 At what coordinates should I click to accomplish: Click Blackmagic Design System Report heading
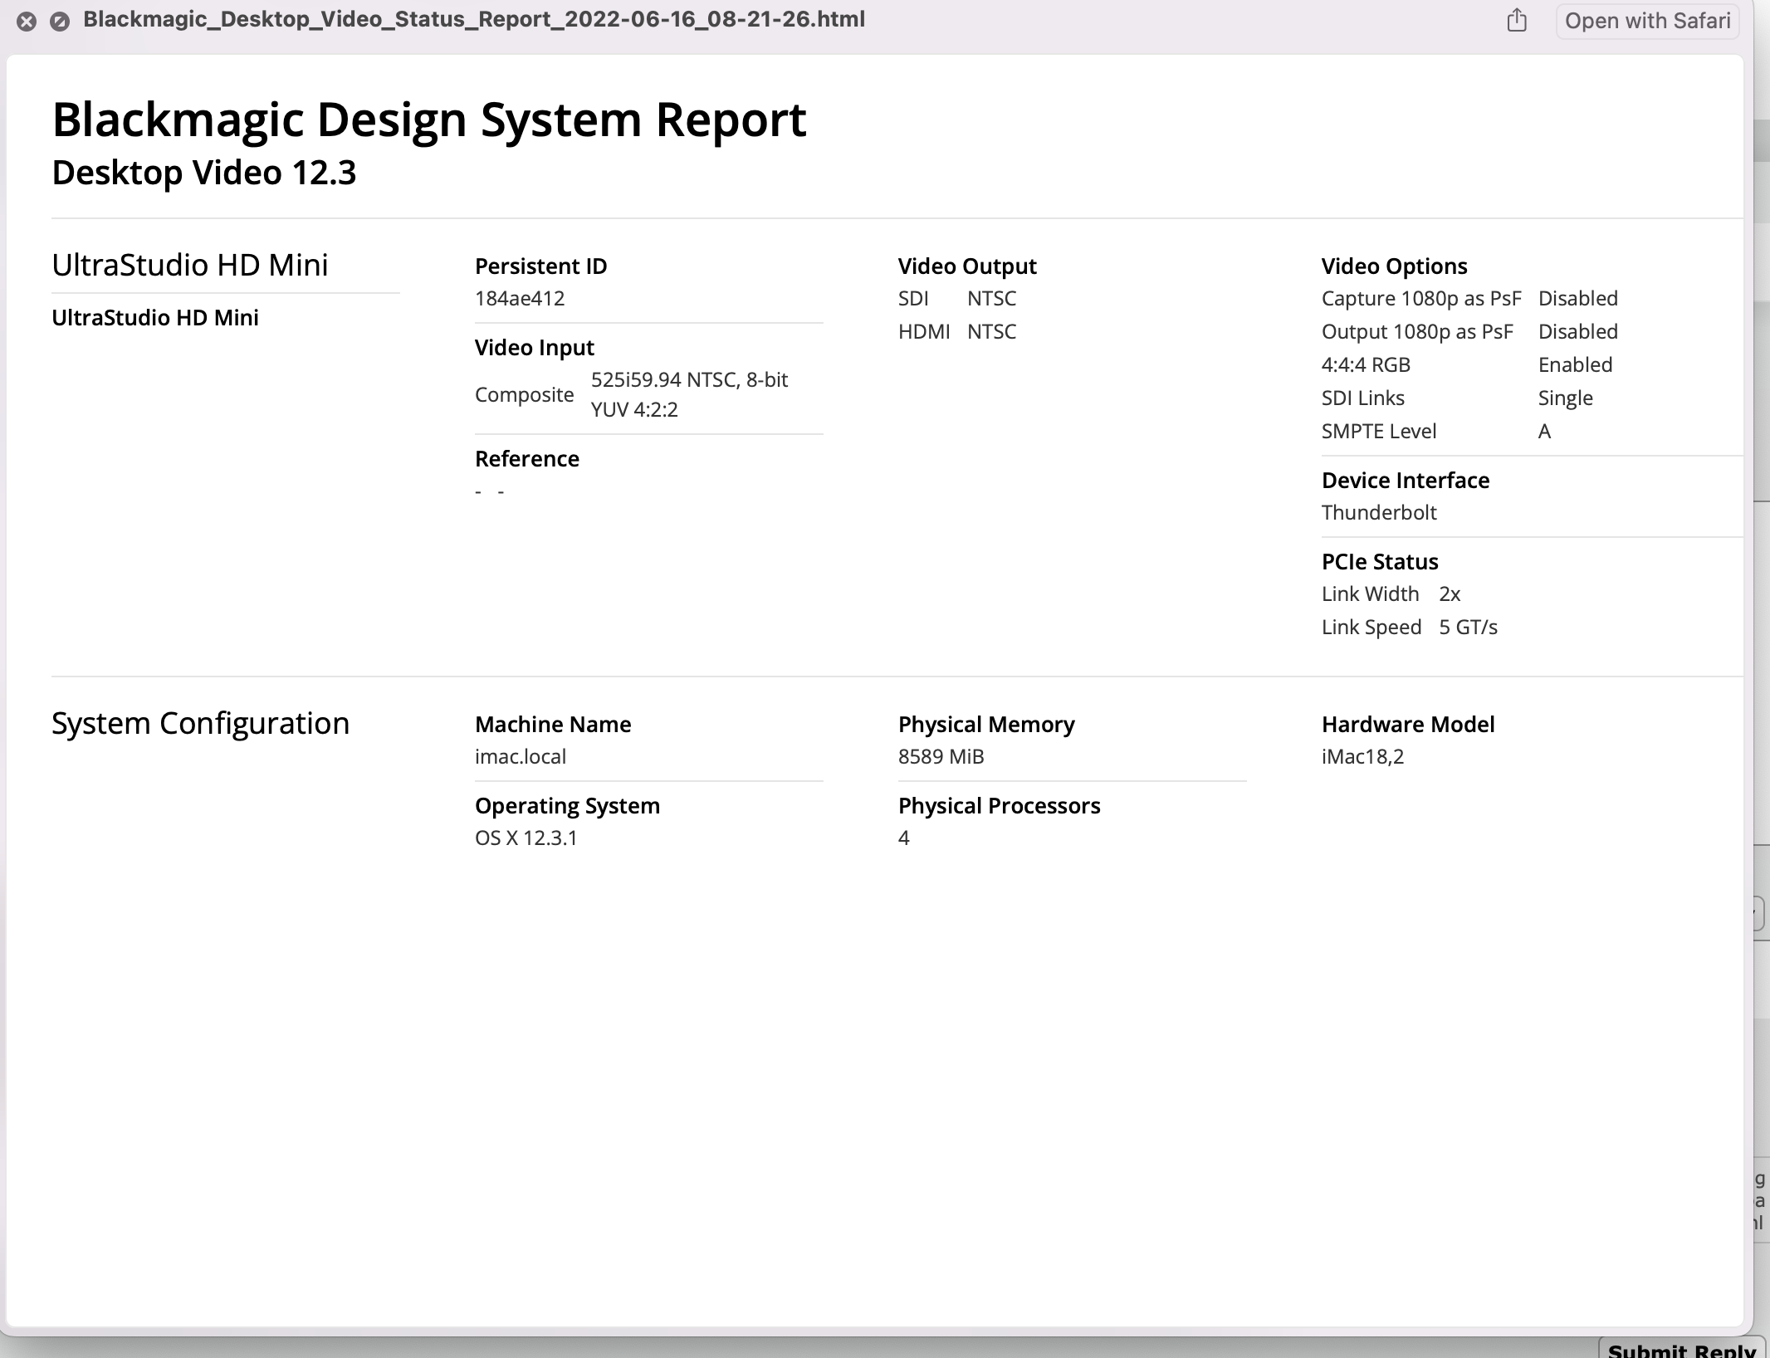tap(429, 120)
